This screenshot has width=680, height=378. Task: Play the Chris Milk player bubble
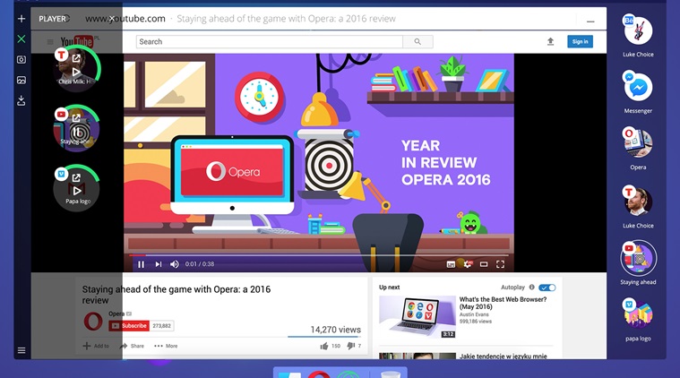(x=76, y=72)
